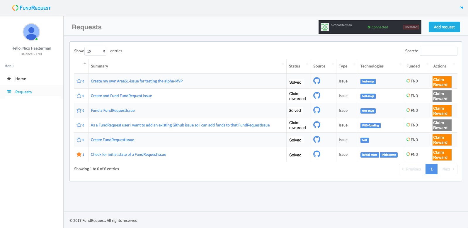Image resolution: width=468 pixels, height=228 pixels.
Task: Open Fund a FundRequestIssue link
Action: pos(113,110)
